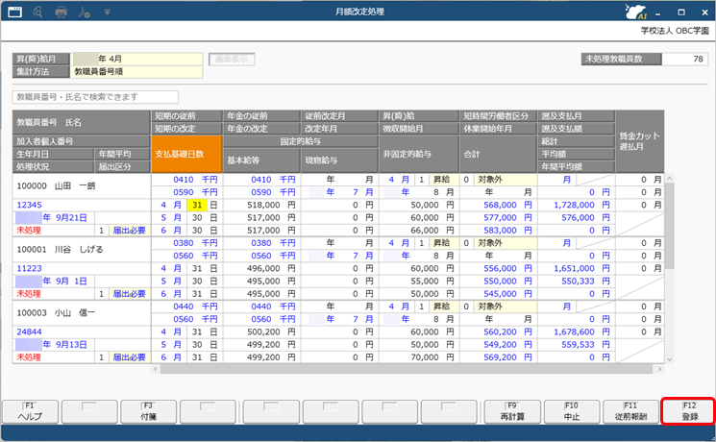This screenshot has height=442, width=716.
Task: Click the employee search box
Action: click(95, 97)
